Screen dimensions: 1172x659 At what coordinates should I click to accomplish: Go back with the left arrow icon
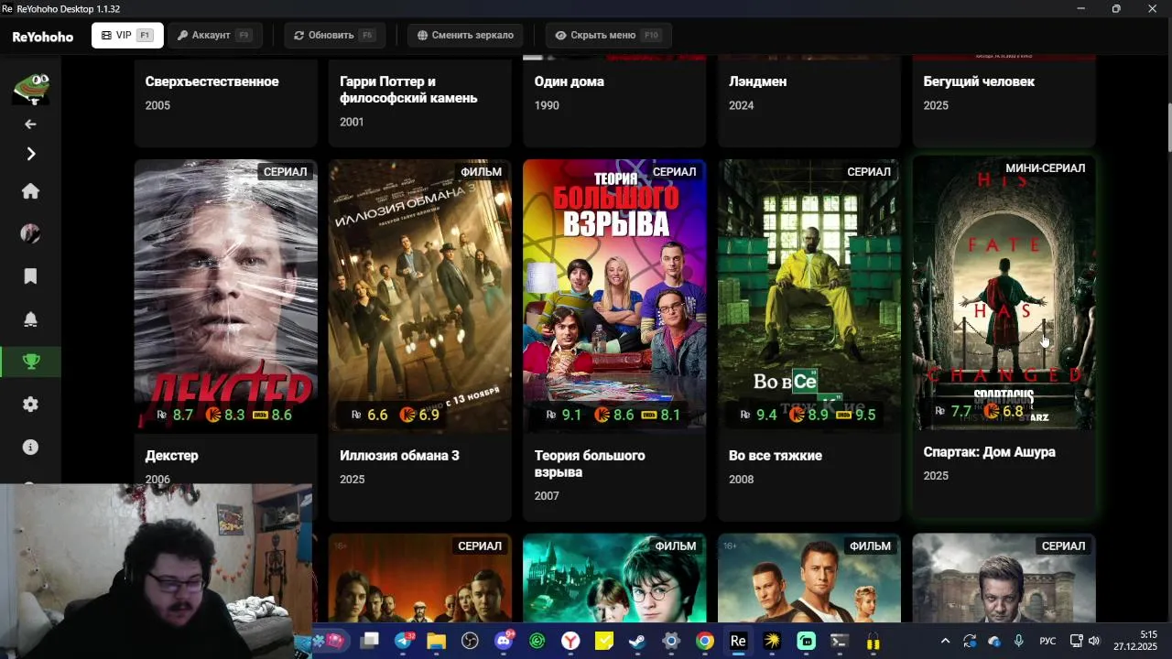[x=30, y=124]
